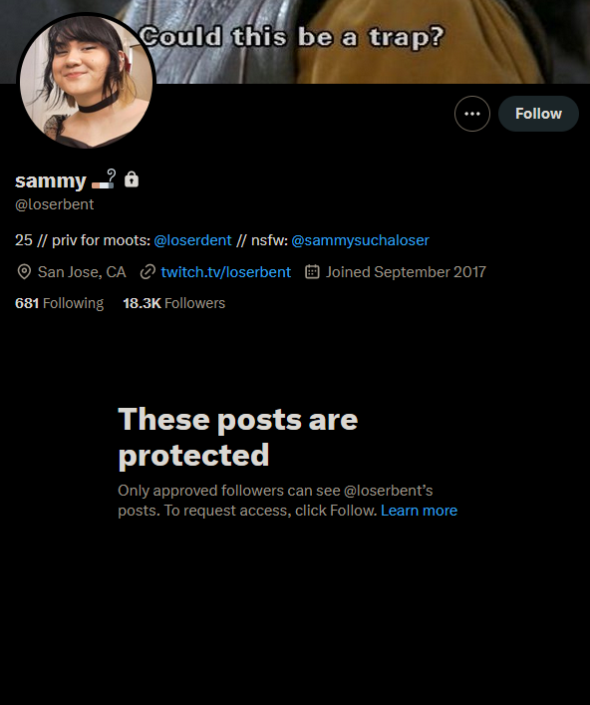Click the location pin icon
Image resolution: width=590 pixels, height=705 pixels.
pyautogui.click(x=24, y=272)
